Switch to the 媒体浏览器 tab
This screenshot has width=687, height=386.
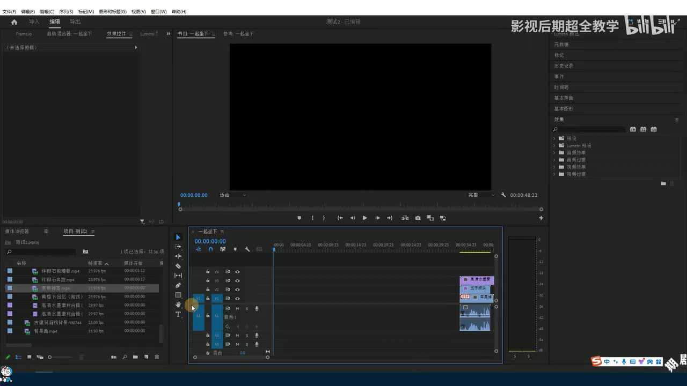point(17,232)
